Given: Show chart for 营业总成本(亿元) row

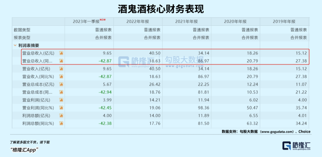Looking at the screenshot, I should (61, 84).
